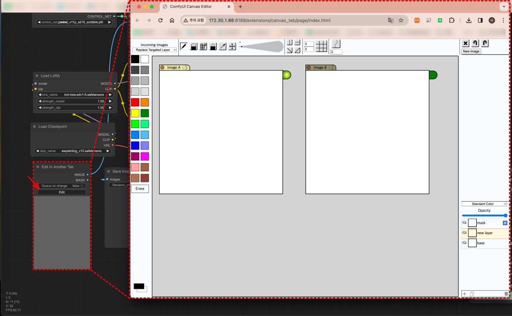The width and height of the screenshot is (512, 316).
Task: Click the browser address bar URL
Action: point(270,20)
